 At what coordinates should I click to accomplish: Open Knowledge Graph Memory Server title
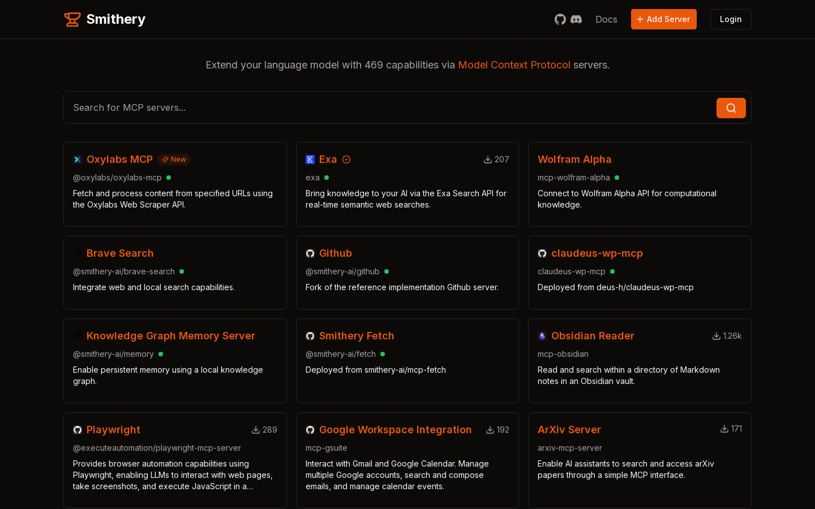pos(171,336)
